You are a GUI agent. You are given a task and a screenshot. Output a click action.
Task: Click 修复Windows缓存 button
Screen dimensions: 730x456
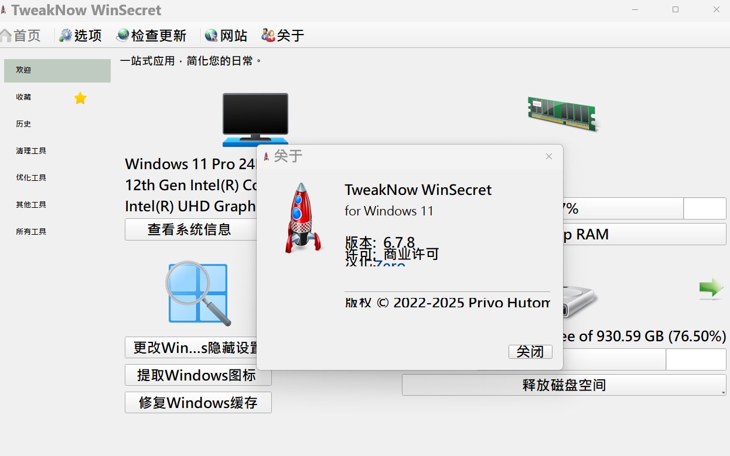[x=197, y=403]
